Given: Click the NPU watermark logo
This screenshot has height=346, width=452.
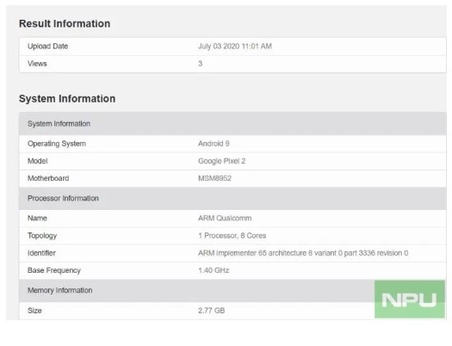Looking at the screenshot, I should 410,300.
